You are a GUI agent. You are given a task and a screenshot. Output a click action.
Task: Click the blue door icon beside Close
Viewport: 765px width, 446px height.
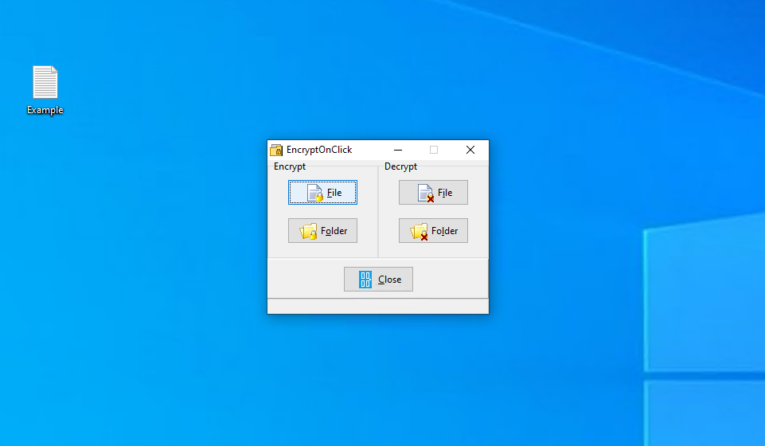click(365, 280)
